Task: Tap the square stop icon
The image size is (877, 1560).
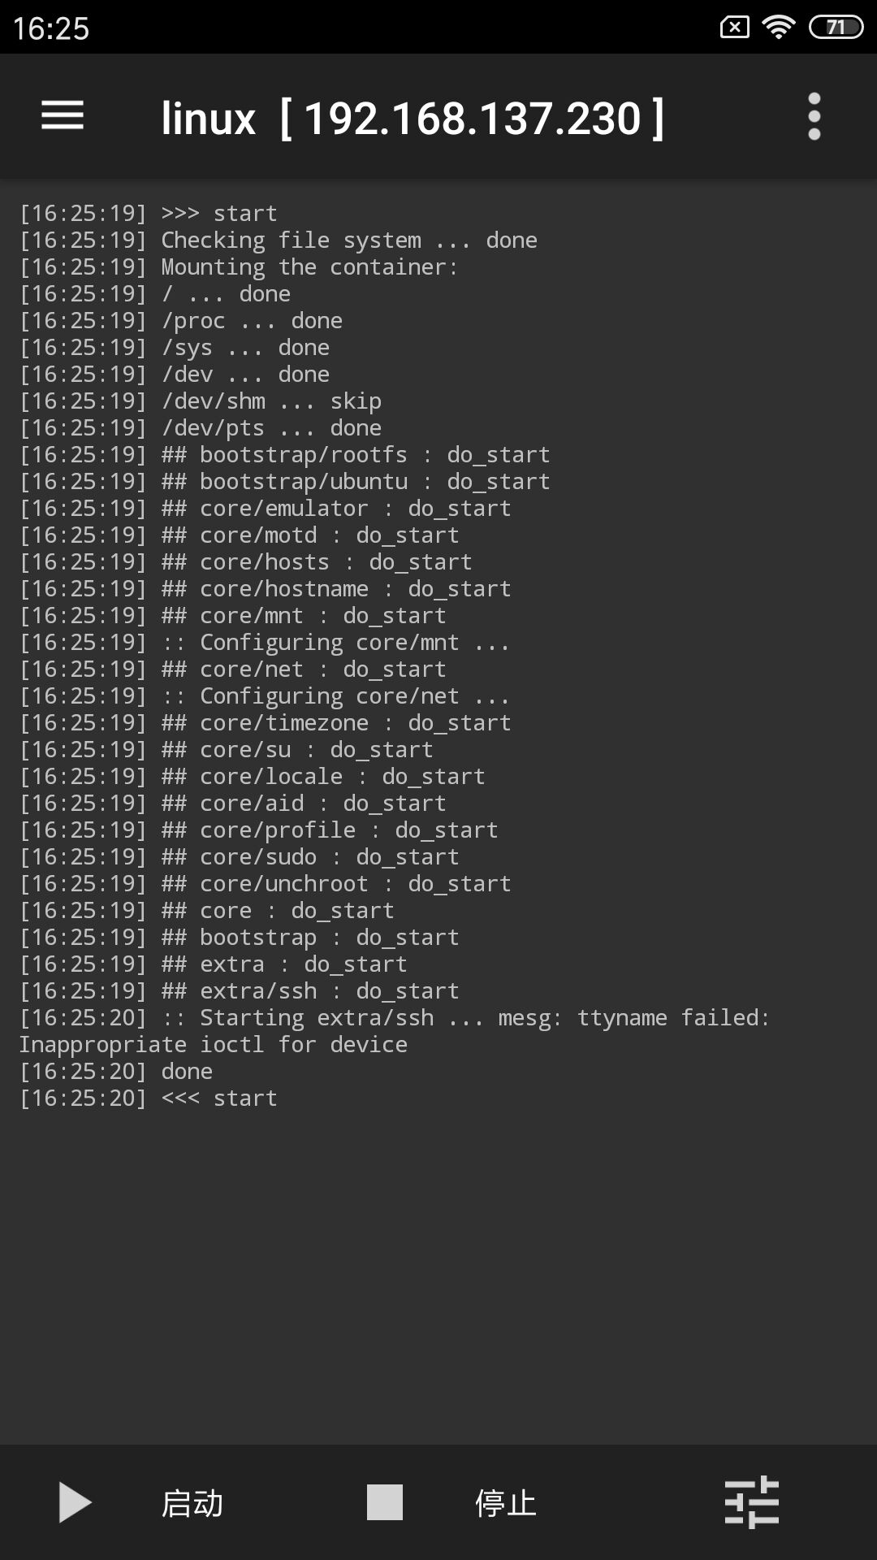Action: tap(385, 1501)
